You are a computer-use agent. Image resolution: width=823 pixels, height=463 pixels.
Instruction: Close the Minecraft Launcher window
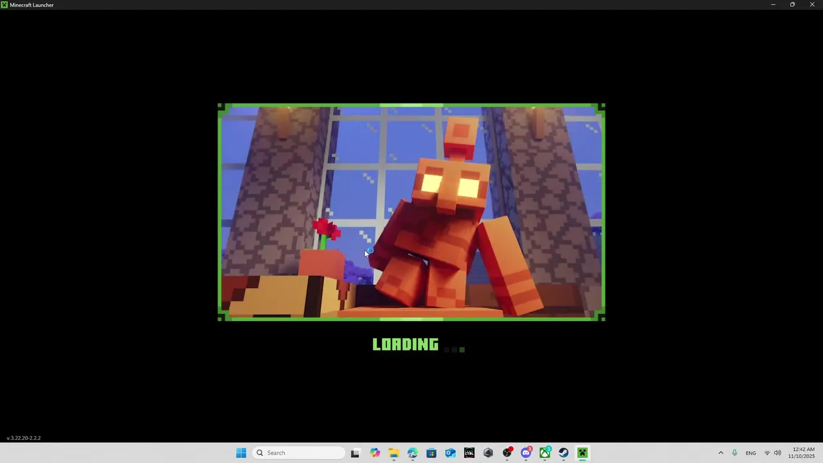point(812,5)
